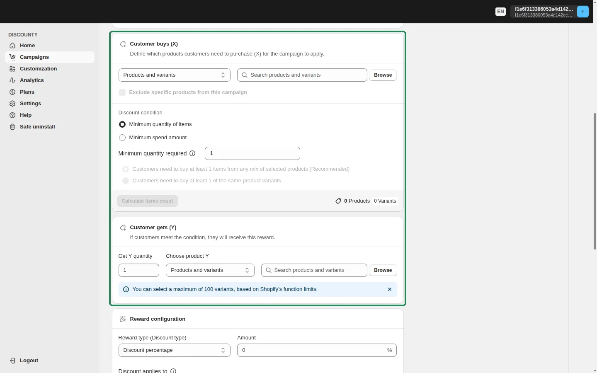Click the blue F avatar icon

coord(583,12)
